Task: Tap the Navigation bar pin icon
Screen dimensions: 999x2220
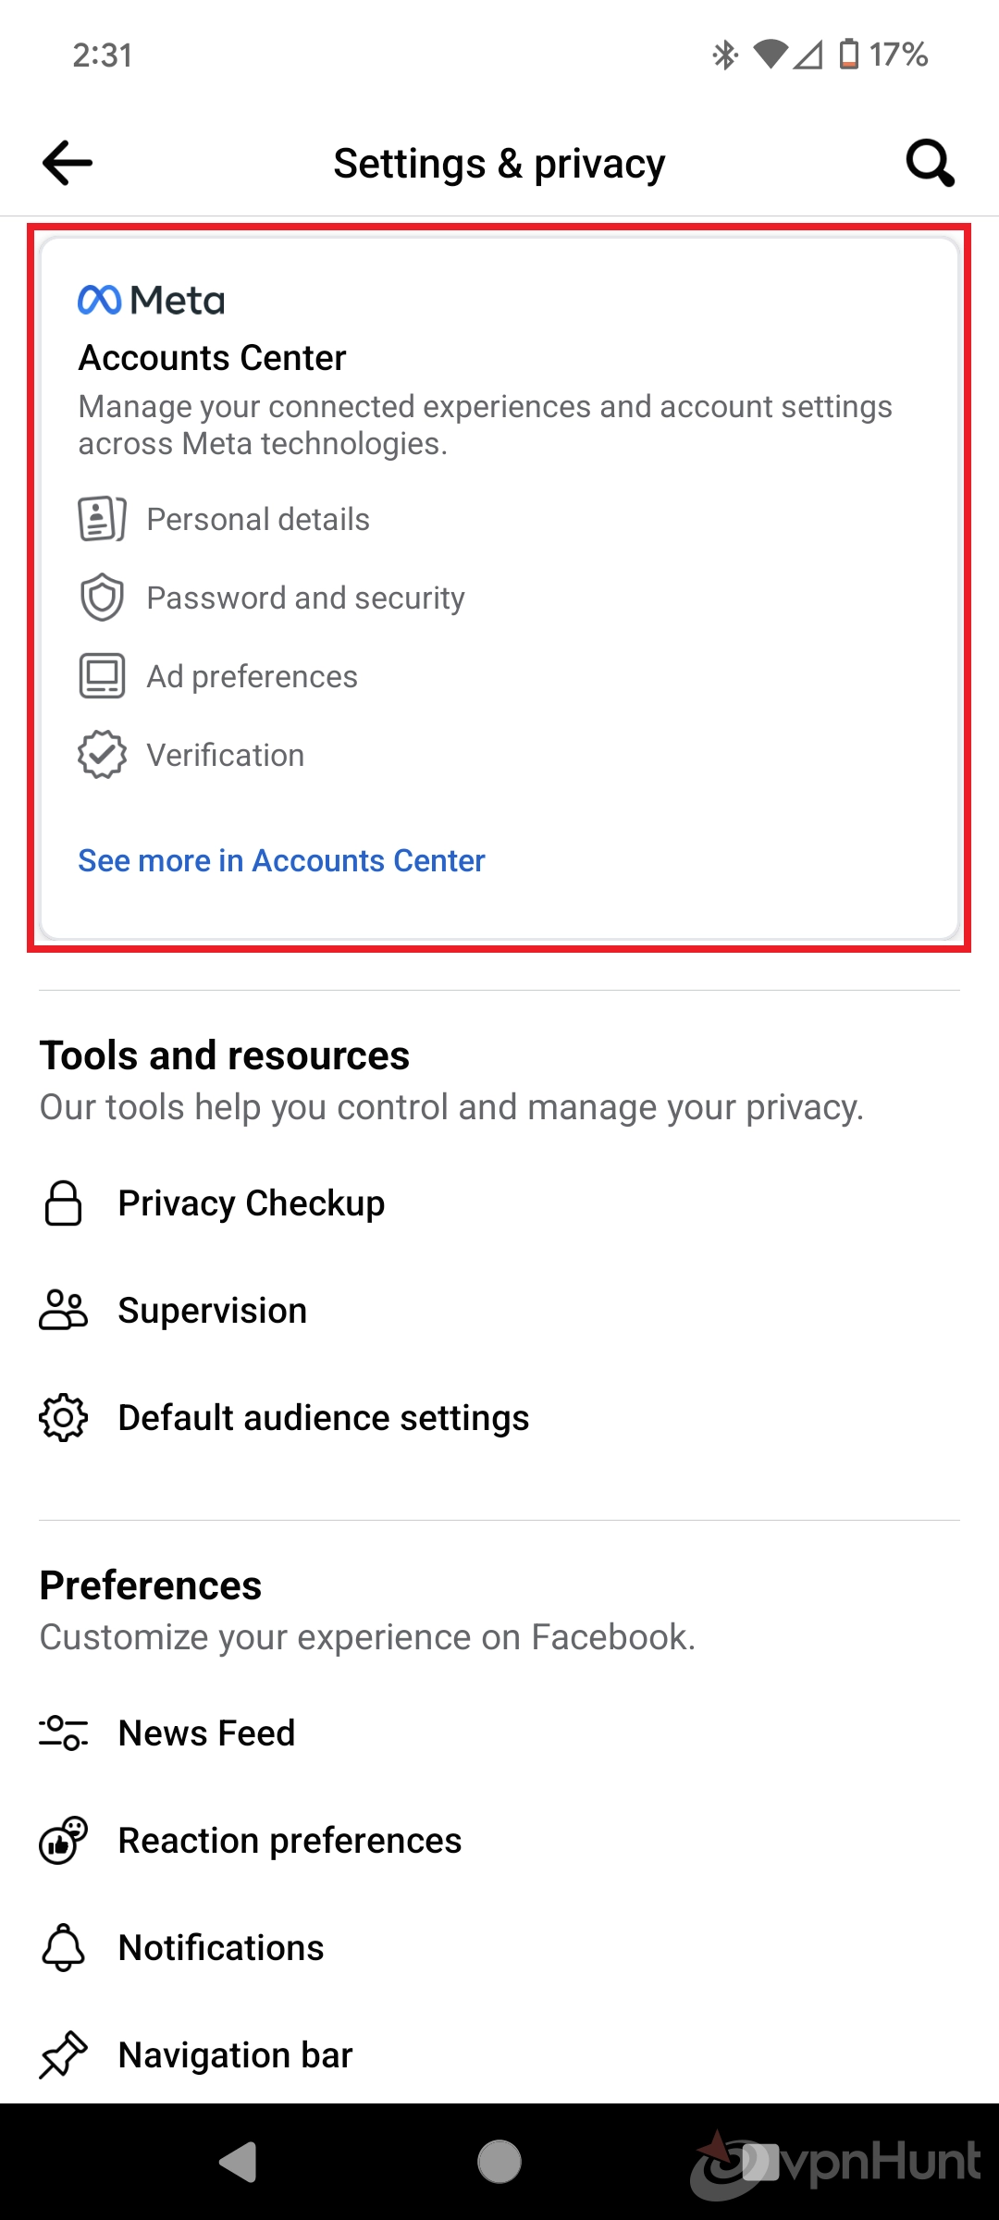Action: (x=64, y=2054)
